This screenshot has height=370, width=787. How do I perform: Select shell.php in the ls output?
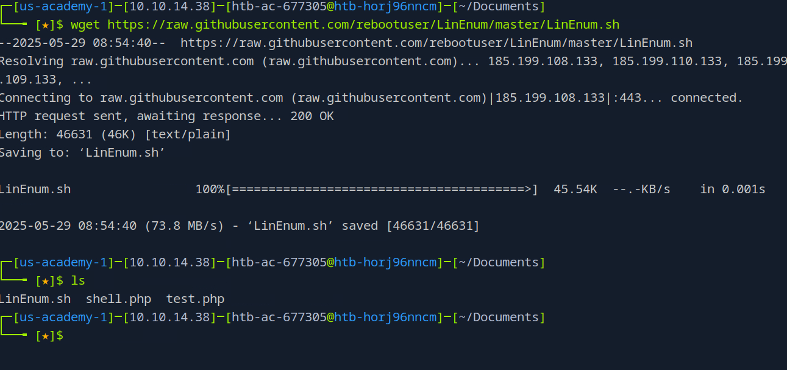pyautogui.click(x=118, y=299)
